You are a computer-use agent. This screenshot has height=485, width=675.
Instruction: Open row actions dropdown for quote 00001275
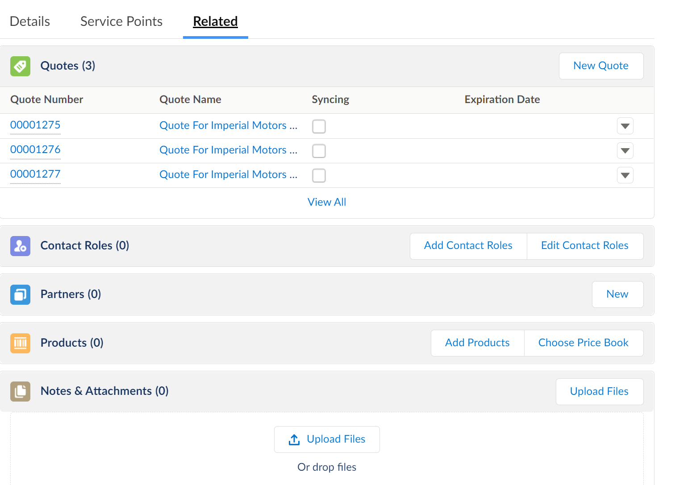tap(625, 126)
